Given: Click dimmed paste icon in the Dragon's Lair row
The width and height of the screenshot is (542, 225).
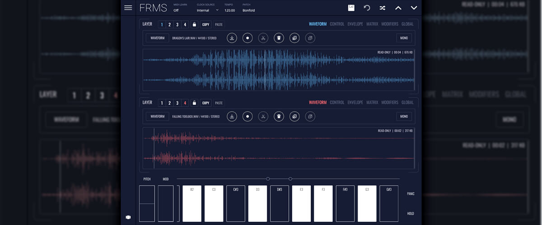Looking at the screenshot, I should [310, 38].
